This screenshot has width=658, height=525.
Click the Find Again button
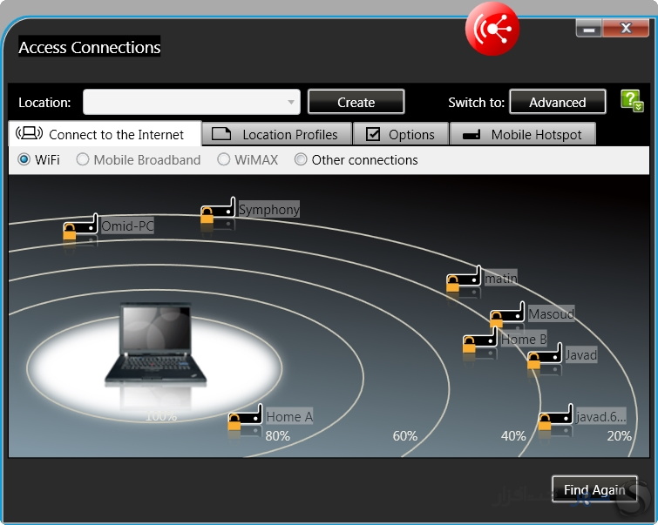[x=594, y=489]
